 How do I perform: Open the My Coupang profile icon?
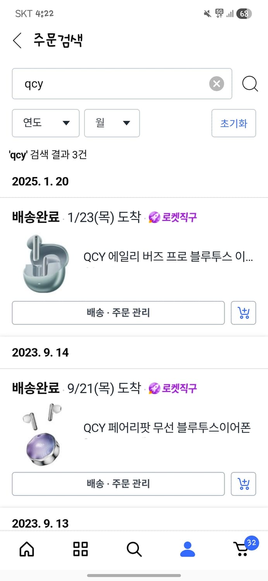pos(187,549)
